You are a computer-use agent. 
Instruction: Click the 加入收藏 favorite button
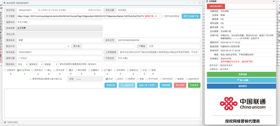(241, 80)
